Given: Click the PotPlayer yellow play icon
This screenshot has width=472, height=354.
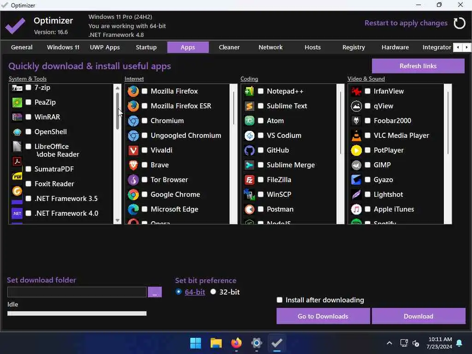Looking at the screenshot, I should coord(356,150).
